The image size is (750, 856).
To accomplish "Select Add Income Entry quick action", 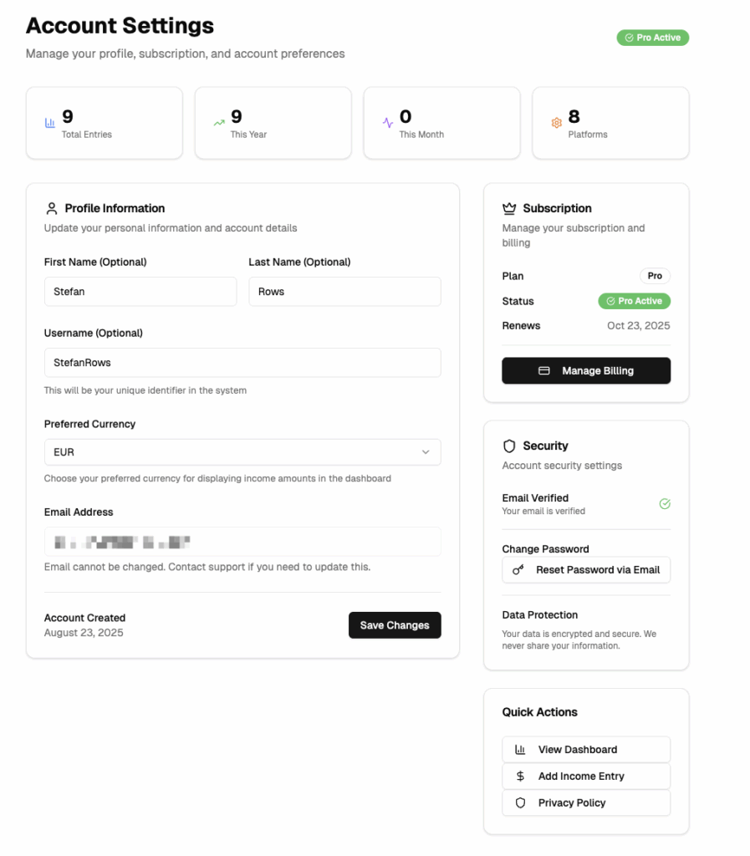I will click(x=585, y=777).
